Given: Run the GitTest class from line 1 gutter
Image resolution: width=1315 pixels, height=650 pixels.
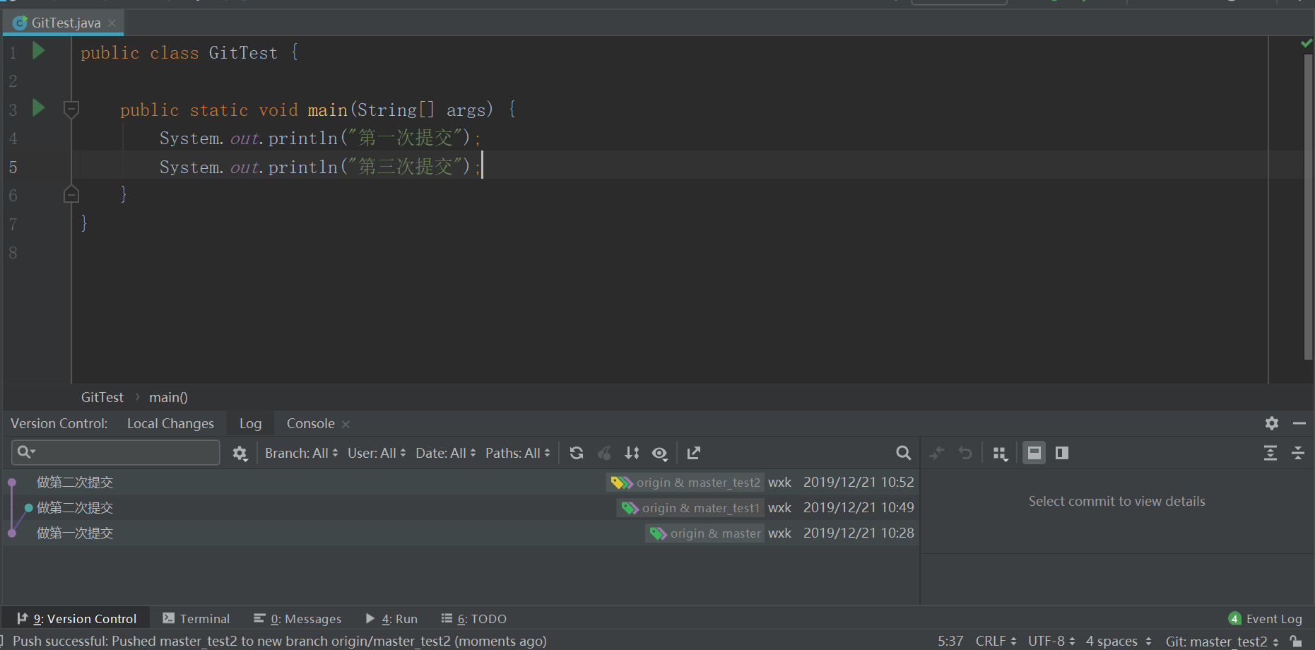Looking at the screenshot, I should [x=39, y=51].
